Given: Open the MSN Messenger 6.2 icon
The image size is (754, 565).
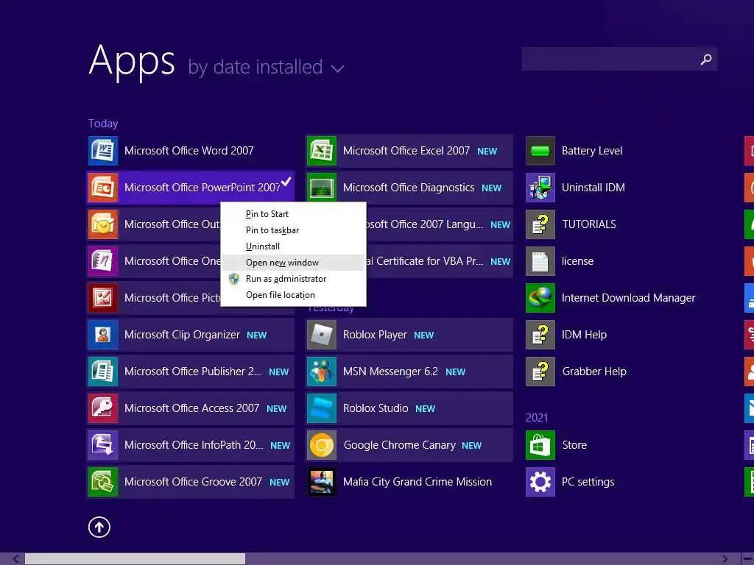Looking at the screenshot, I should coord(322,372).
